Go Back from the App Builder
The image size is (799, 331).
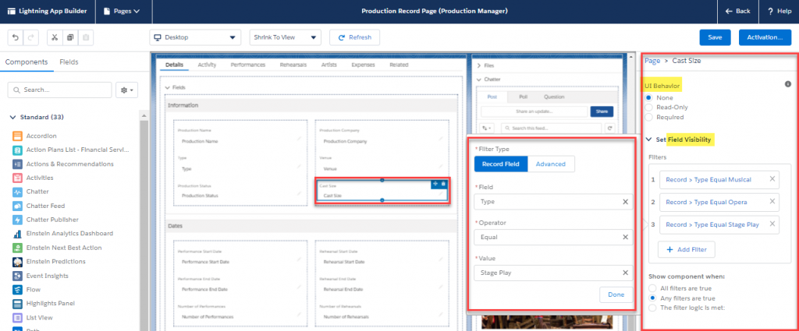click(x=738, y=11)
